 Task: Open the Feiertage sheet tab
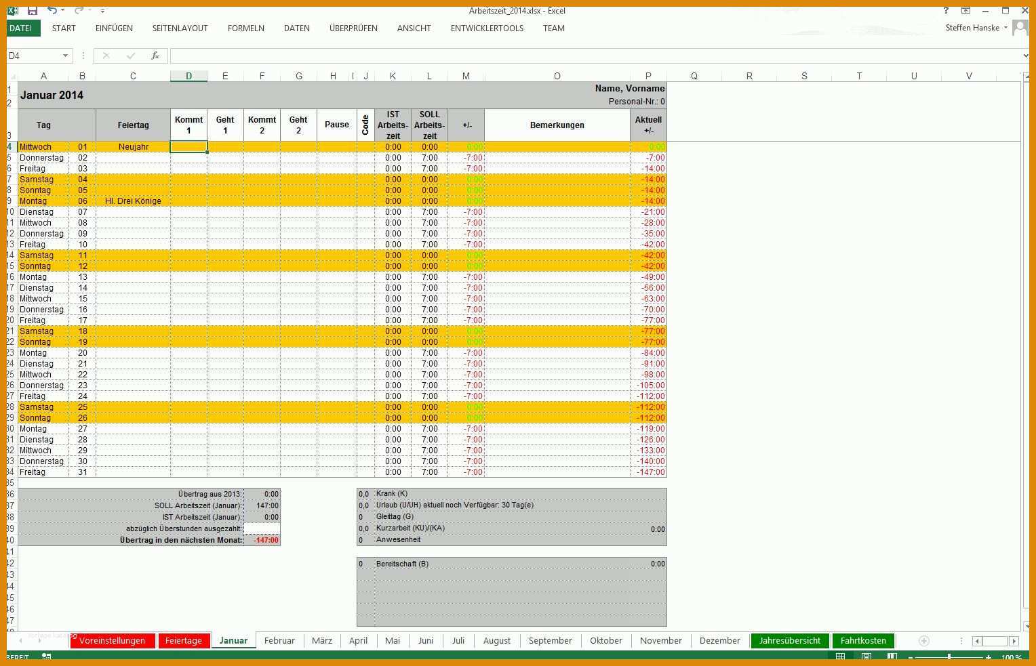tap(184, 641)
